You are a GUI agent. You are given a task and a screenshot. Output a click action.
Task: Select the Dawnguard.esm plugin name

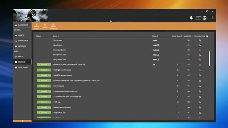pos(59,50)
